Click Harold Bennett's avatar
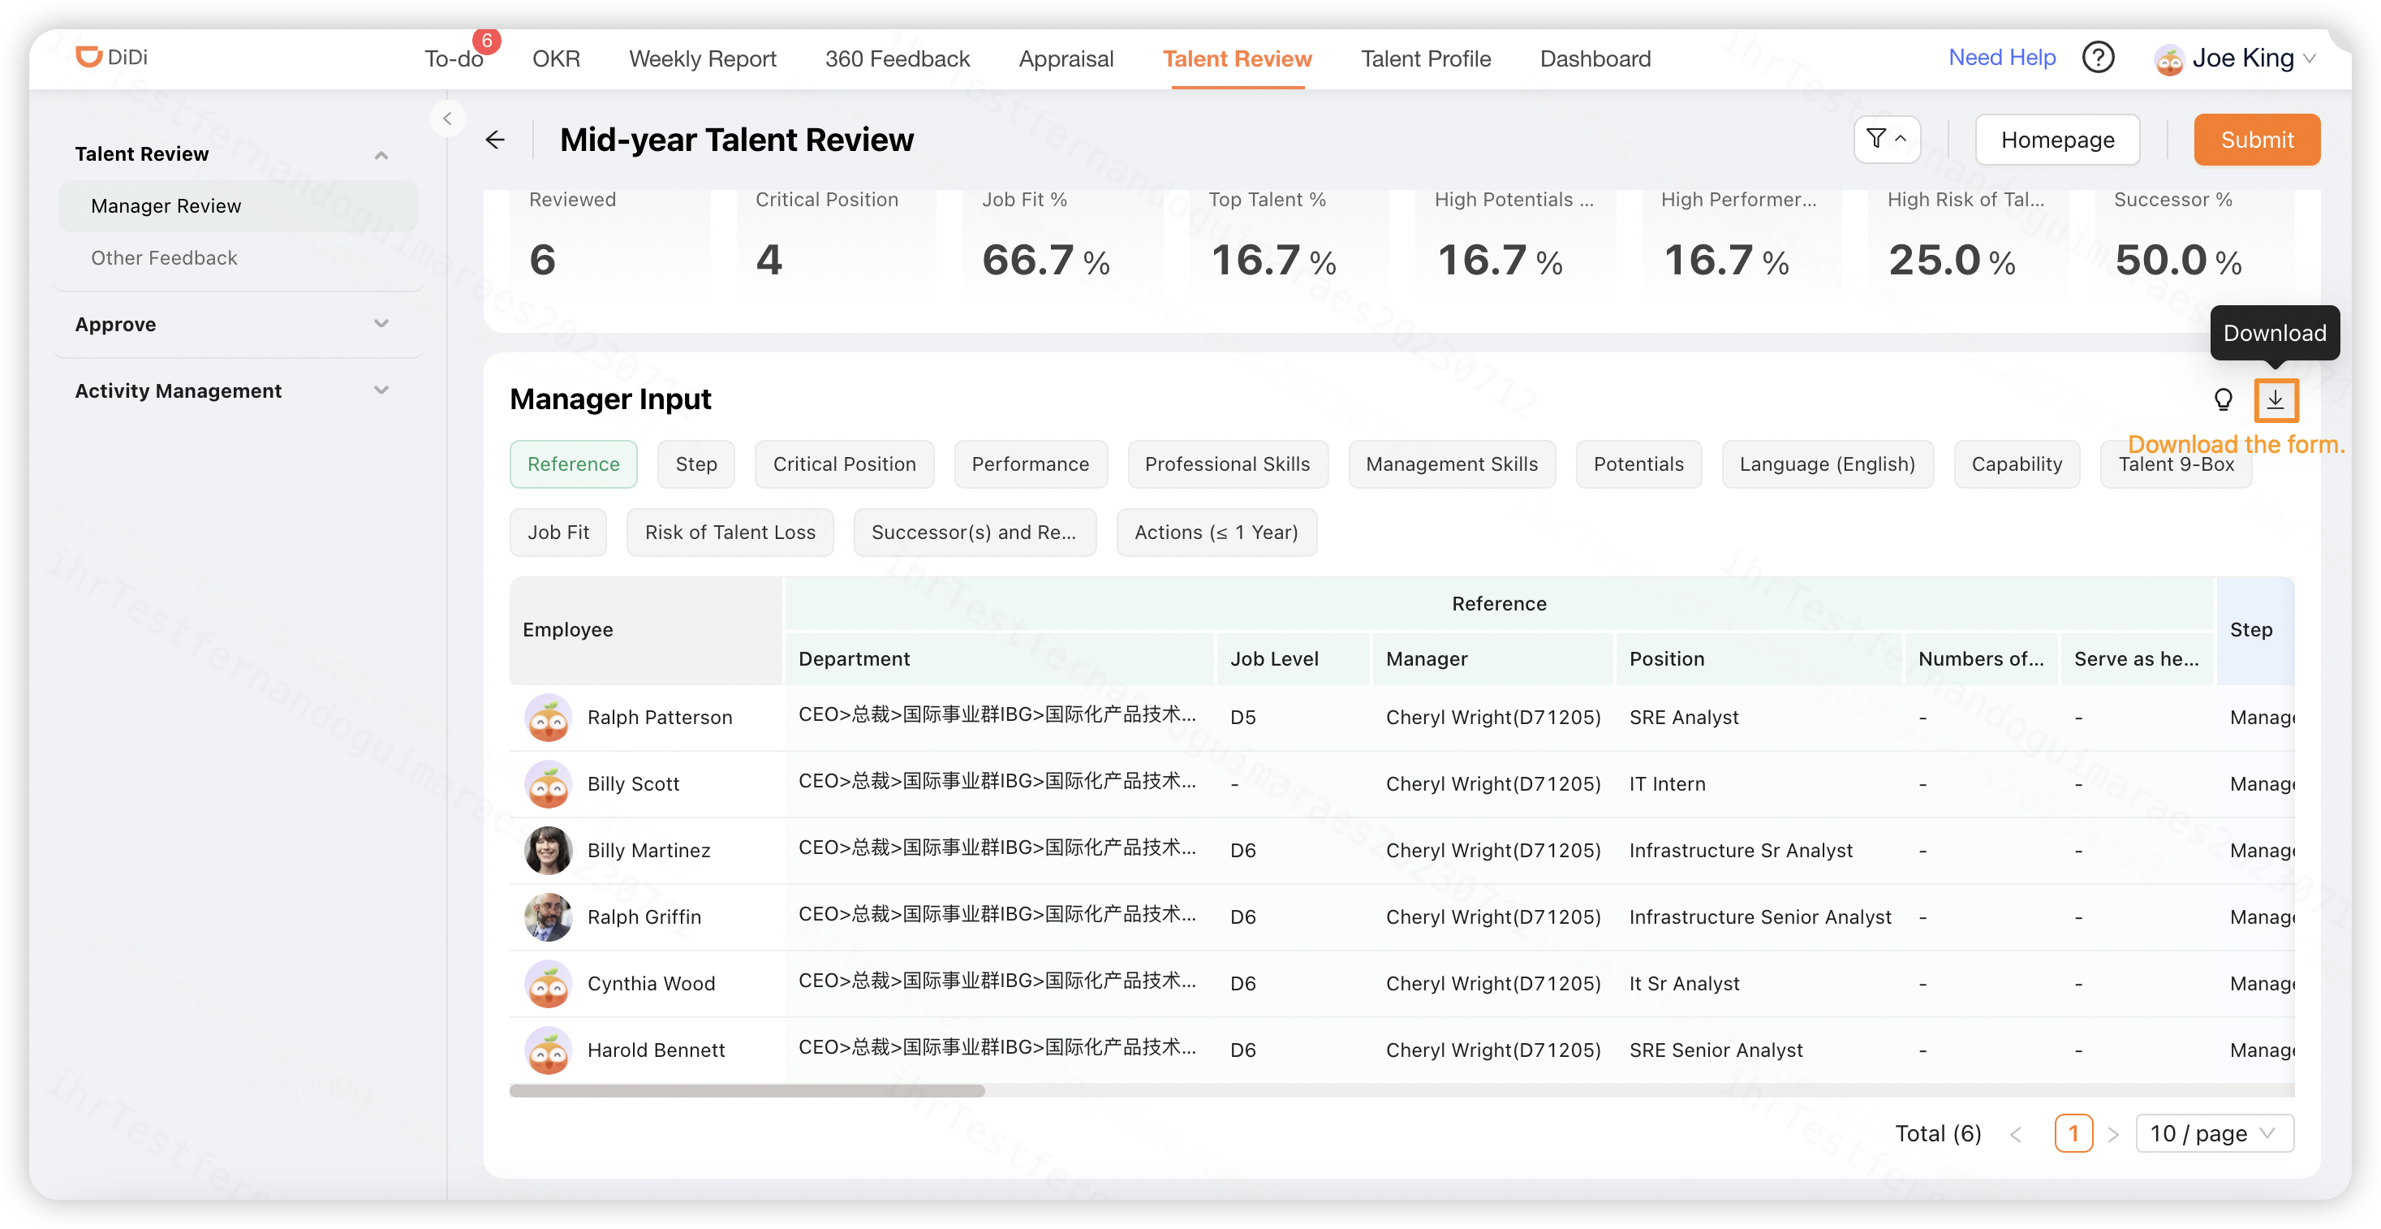The image size is (2381, 1229). [548, 1050]
